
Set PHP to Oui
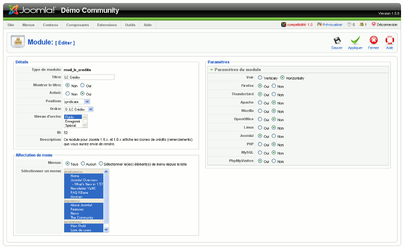click(260, 144)
